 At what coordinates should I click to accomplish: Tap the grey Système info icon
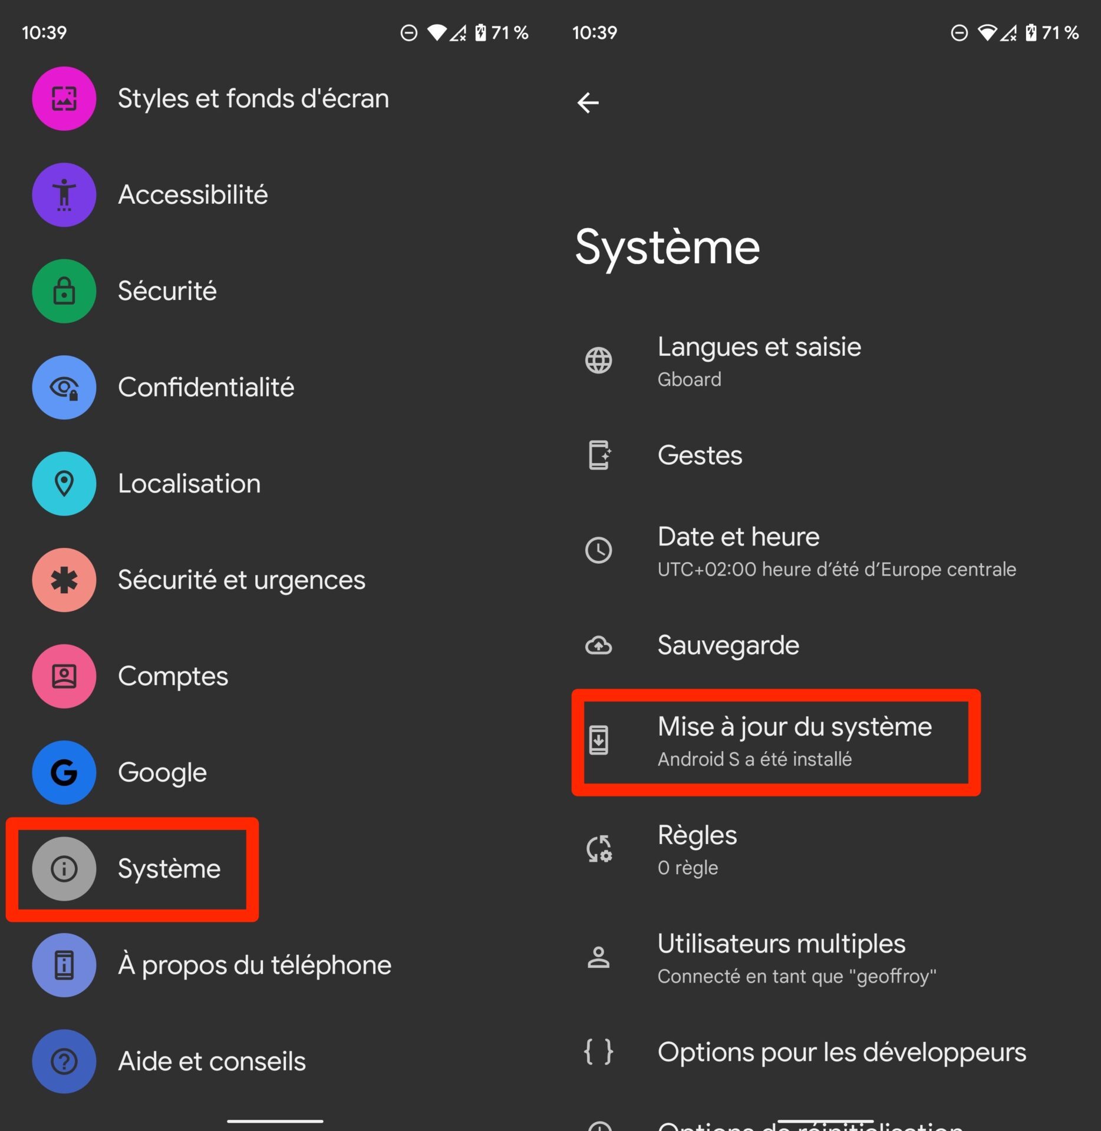click(64, 869)
